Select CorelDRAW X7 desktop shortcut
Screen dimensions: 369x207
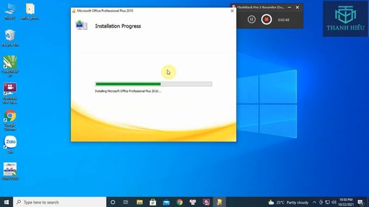coord(10,66)
